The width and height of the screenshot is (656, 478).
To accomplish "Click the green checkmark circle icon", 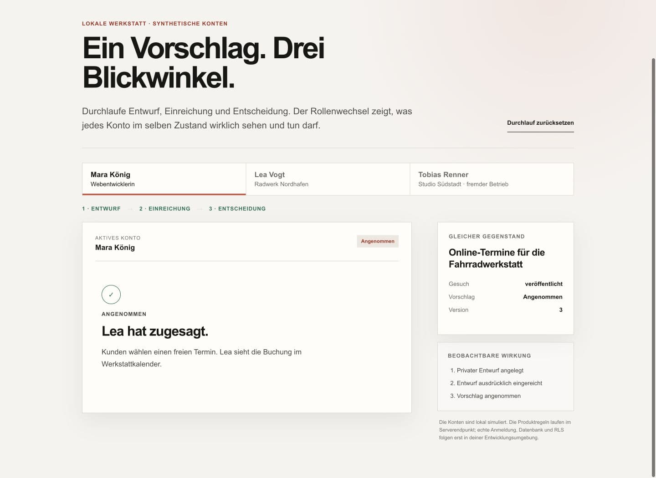I will 111,295.
